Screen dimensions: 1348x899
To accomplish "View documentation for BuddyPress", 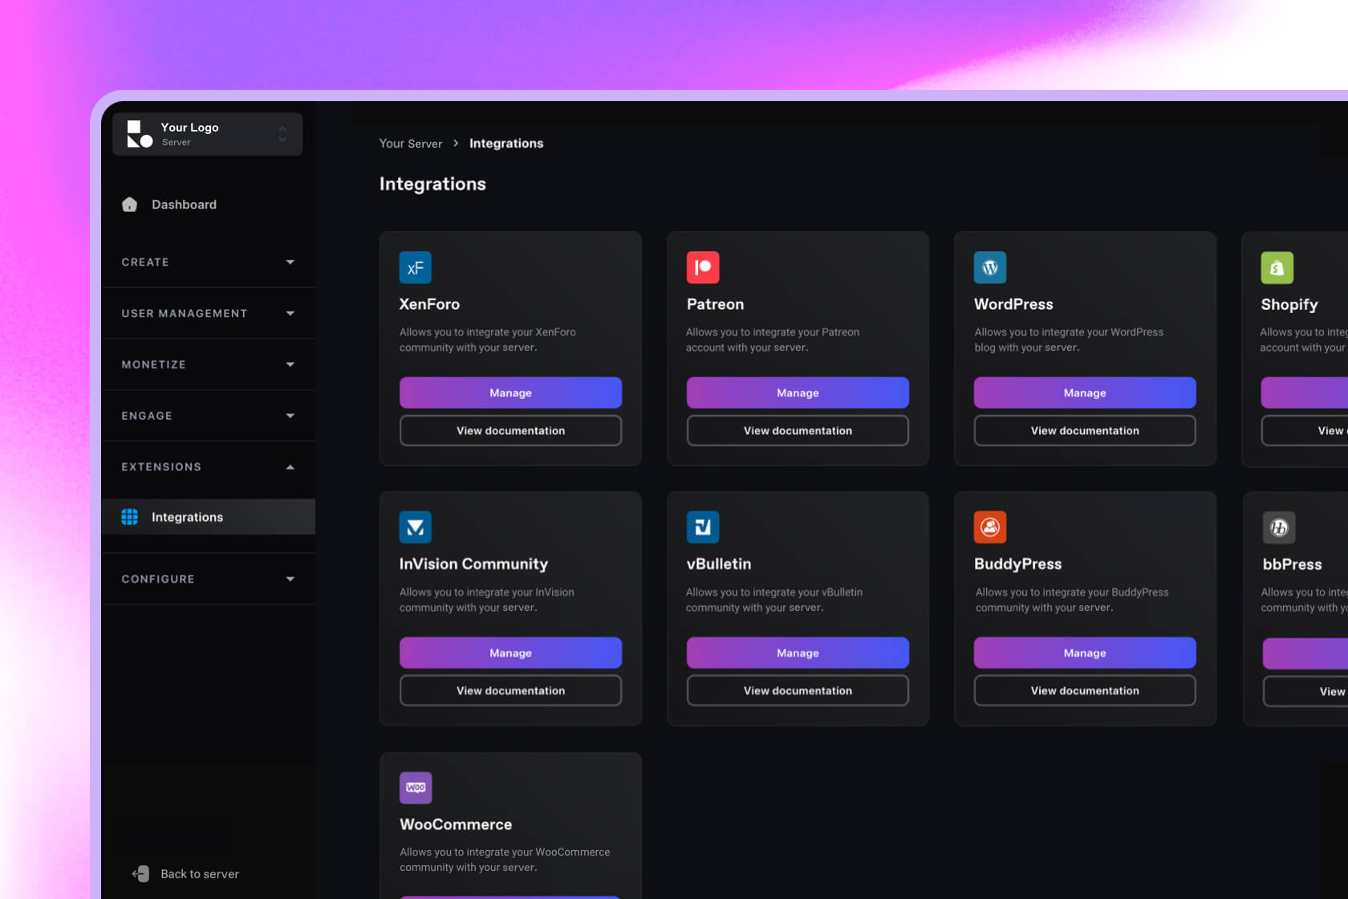I will click(1085, 690).
